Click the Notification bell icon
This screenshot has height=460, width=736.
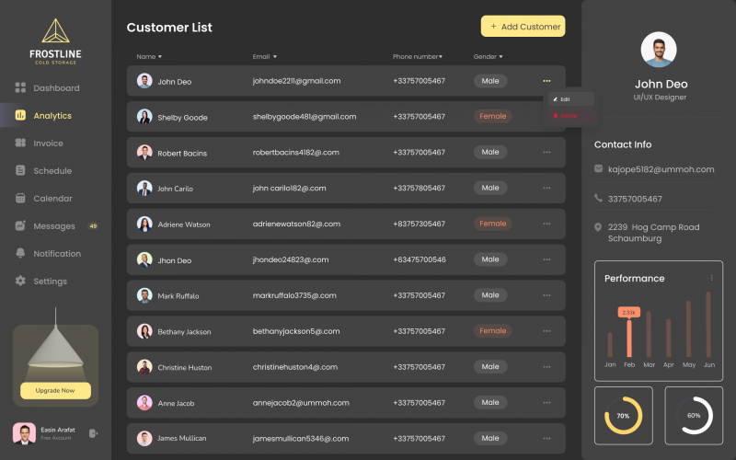[x=20, y=253]
